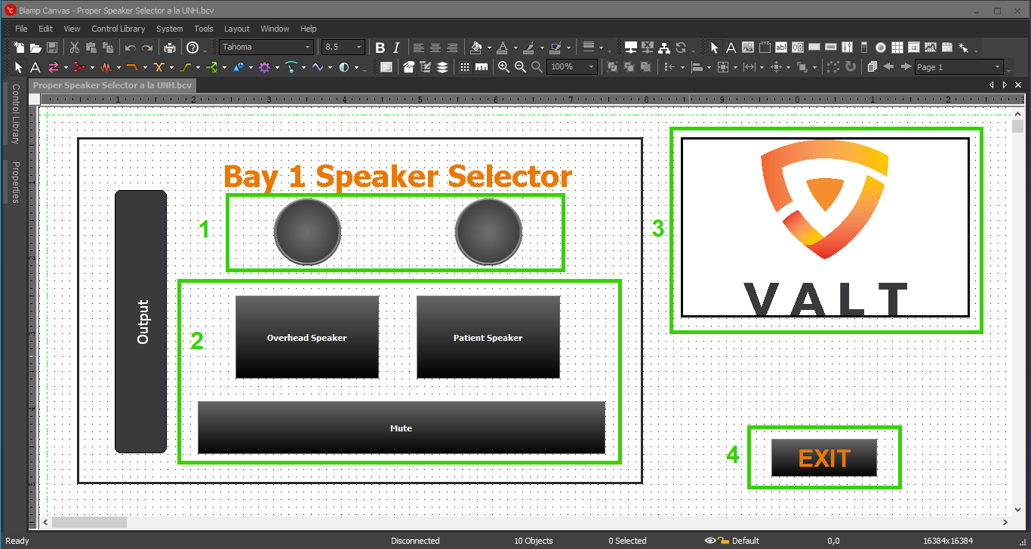Screen dimensions: 1031x549
Task: Open the File menu
Action: pos(21,29)
